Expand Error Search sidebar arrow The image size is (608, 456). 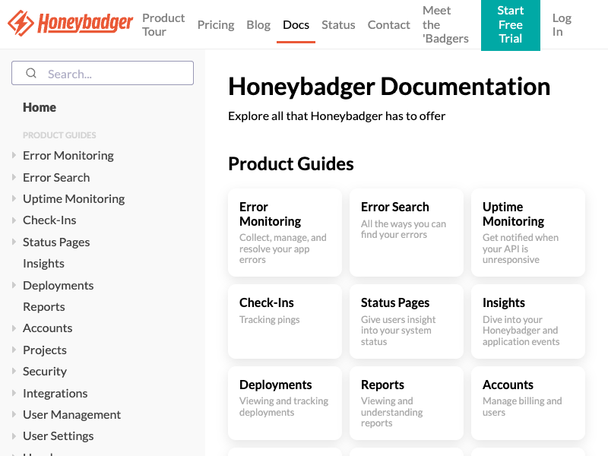[x=14, y=177]
